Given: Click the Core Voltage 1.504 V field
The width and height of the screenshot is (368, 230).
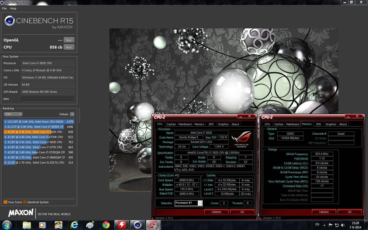Looking at the screenshot, I should pyautogui.click(x=219, y=147).
